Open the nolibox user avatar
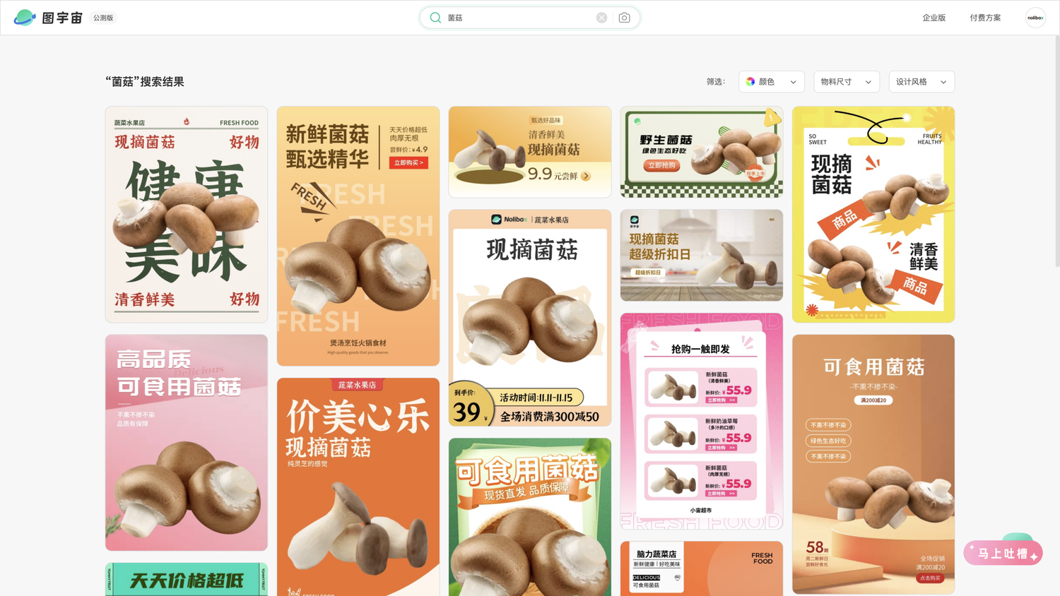Screen dimensions: 1060x596 pos(1035,18)
